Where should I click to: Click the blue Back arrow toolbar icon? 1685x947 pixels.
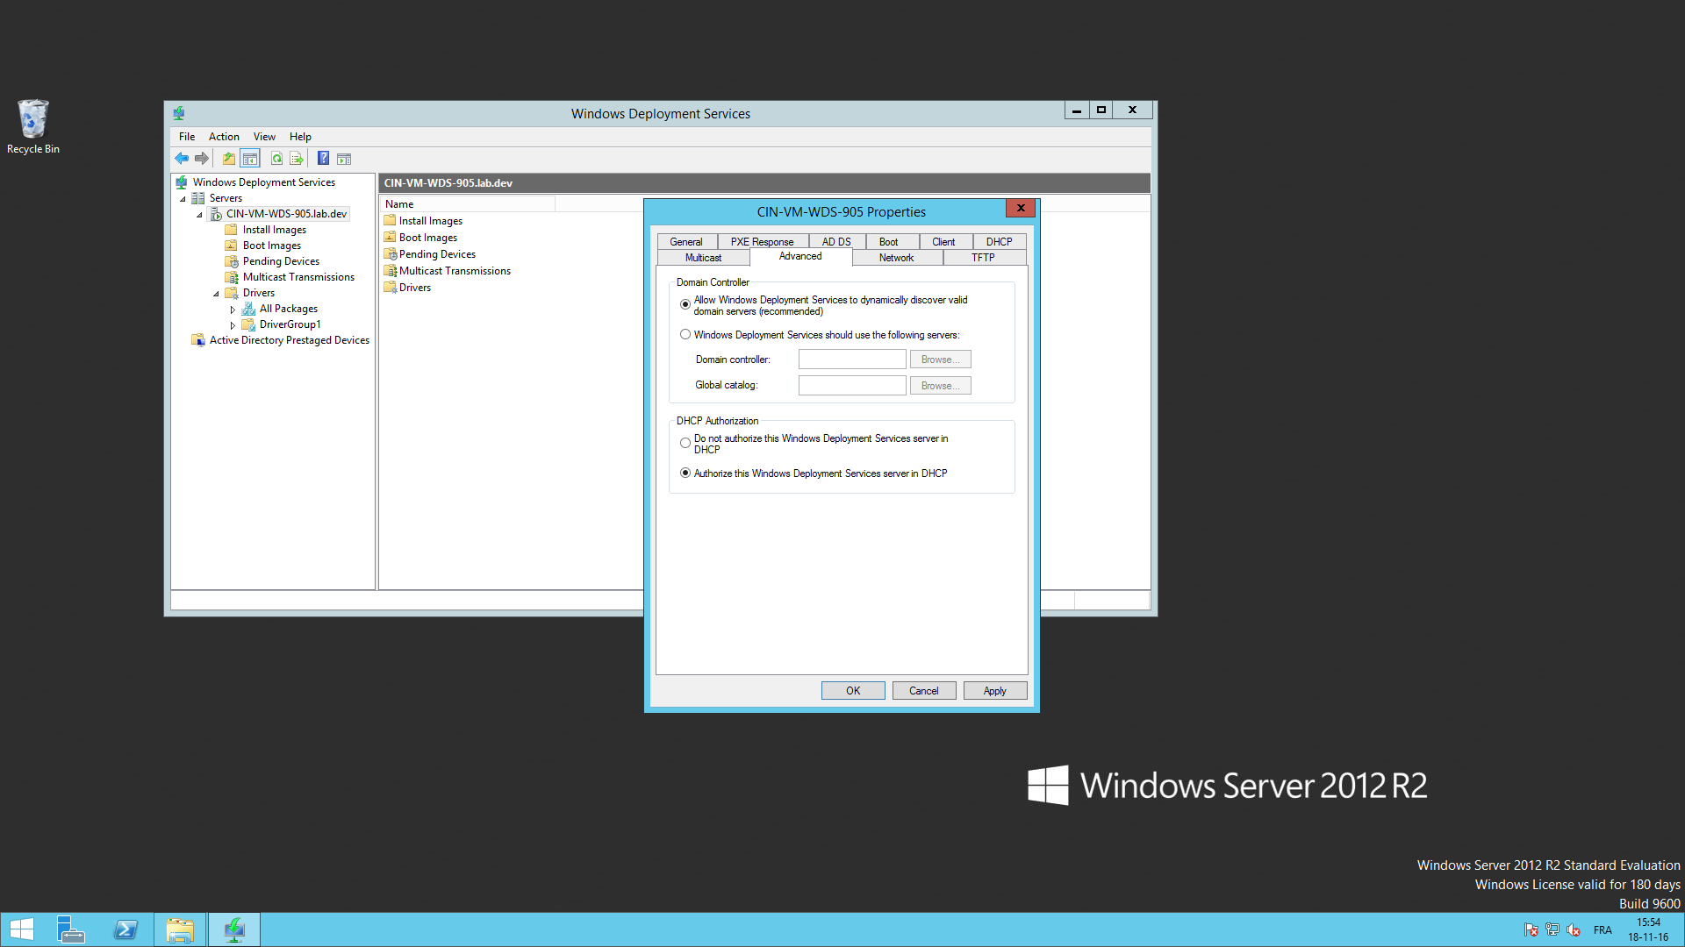[182, 159]
